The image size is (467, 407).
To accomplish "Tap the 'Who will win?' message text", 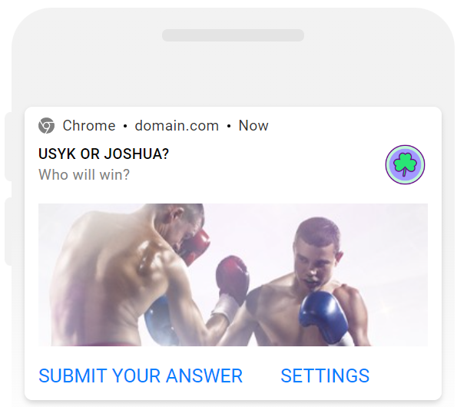I will coord(84,174).
